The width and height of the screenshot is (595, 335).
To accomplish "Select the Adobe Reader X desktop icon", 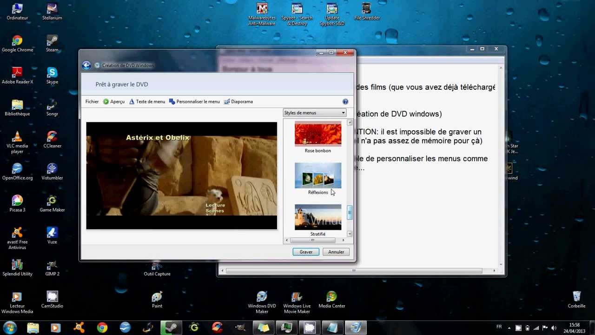I will (x=17, y=76).
